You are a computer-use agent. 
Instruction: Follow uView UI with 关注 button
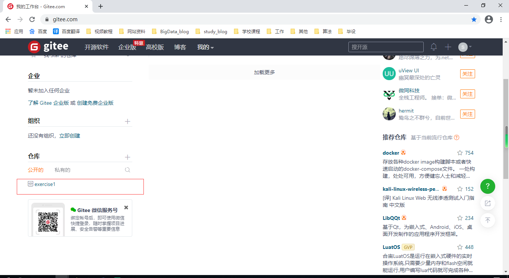pyautogui.click(x=468, y=74)
